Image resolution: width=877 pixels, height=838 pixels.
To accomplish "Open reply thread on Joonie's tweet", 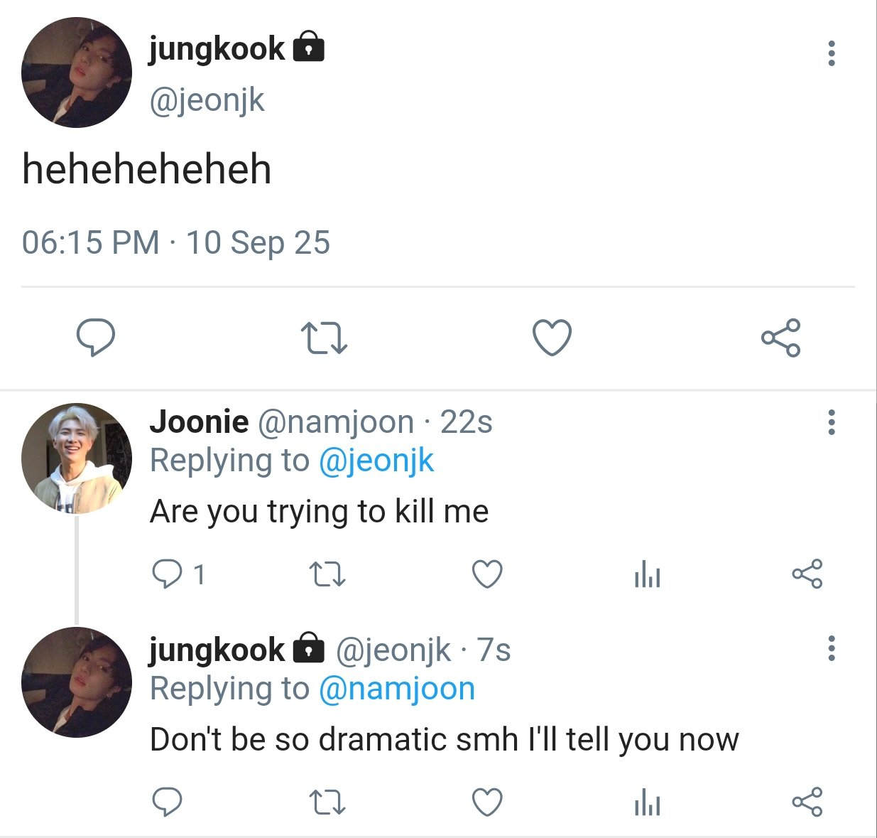I will (x=168, y=574).
